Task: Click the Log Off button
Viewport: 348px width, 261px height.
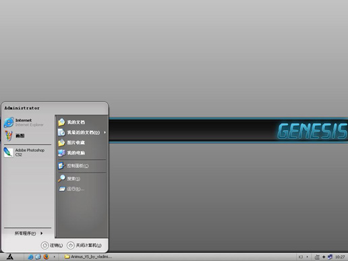Action: point(52,245)
